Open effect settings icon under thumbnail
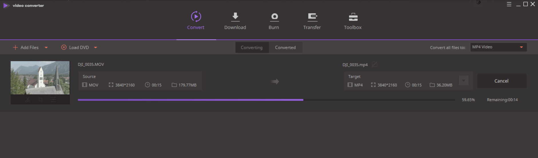The image size is (538, 158). [53, 99]
